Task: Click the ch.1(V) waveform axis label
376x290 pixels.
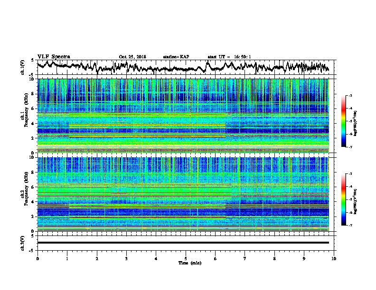Action: click(x=23, y=67)
